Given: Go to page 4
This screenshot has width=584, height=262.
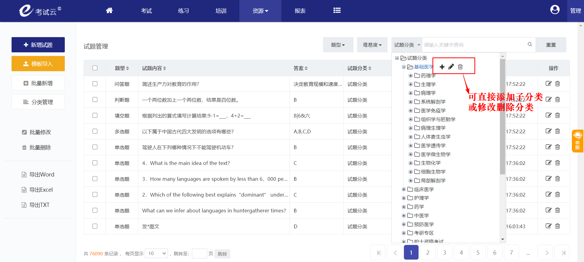Looking at the screenshot, I should pos(461,253).
